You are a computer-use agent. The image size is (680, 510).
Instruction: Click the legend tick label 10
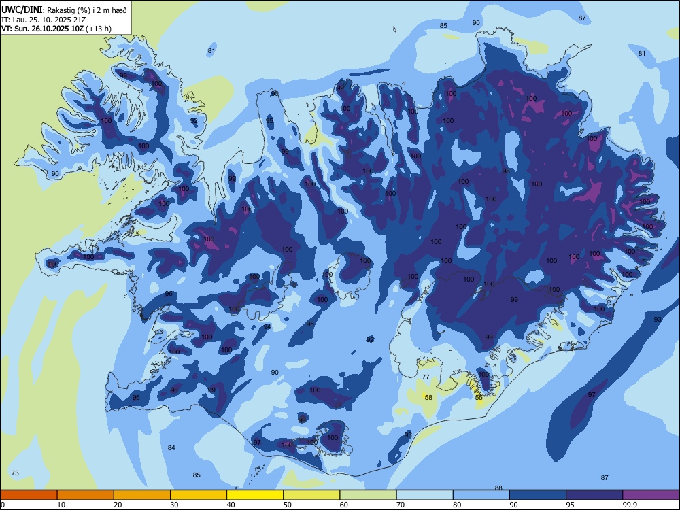tap(61, 505)
